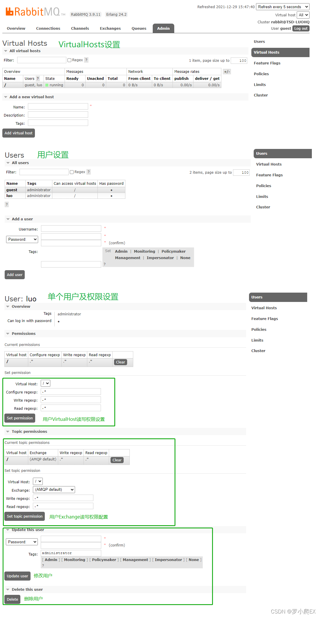This screenshot has height=617, width=320.
Task: Clear the AMQP default topic permission row
Action: pos(117,460)
